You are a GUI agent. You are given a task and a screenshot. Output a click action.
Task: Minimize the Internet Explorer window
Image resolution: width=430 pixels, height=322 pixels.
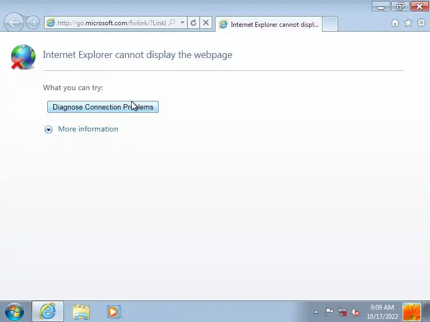[381, 6]
